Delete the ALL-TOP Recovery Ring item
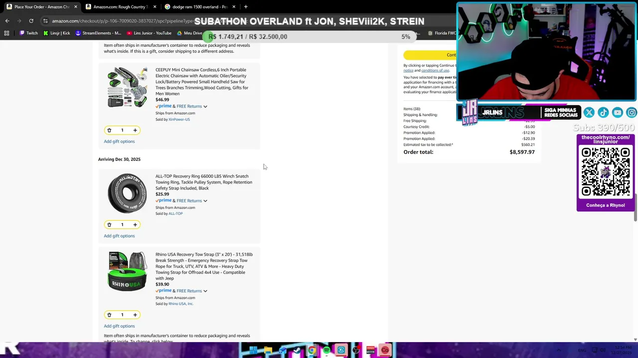 (109, 225)
